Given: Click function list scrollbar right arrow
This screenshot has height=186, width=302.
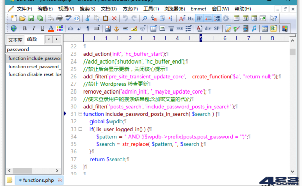Looking at the screenshot, I should point(57,171).
